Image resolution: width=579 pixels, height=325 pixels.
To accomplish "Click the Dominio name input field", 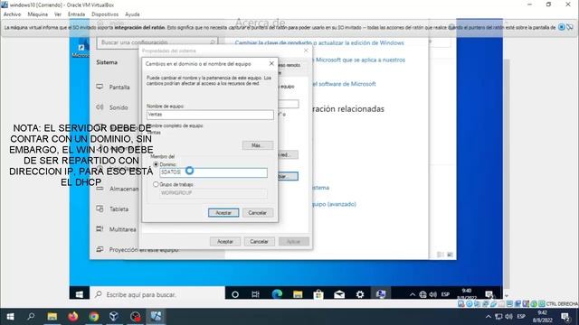I will pos(214,172).
